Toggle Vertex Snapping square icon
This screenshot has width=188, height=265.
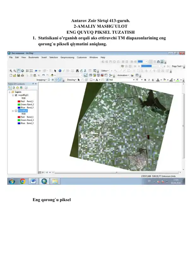click(x=56, y=80)
